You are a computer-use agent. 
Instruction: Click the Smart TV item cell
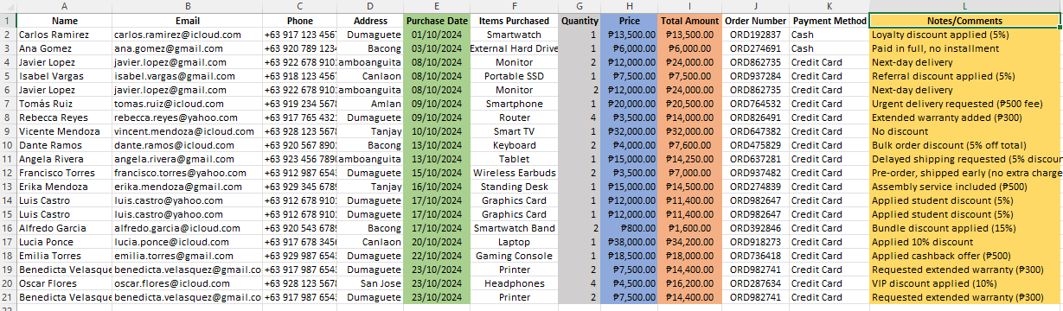514,131
